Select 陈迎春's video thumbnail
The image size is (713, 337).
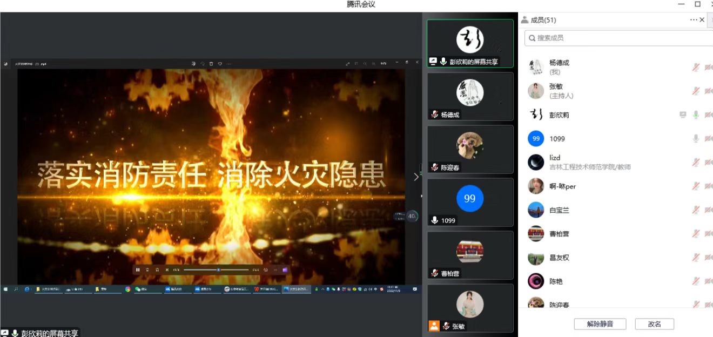[469, 149]
